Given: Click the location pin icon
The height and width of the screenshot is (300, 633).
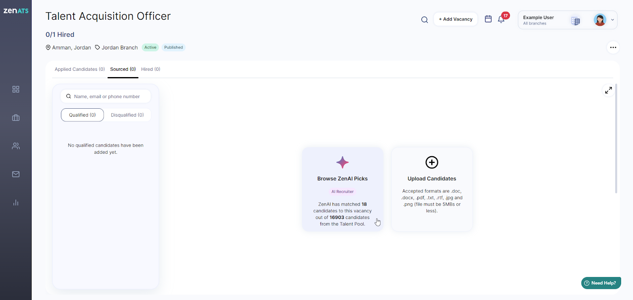Looking at the screenshot, I should pos(48,47).
